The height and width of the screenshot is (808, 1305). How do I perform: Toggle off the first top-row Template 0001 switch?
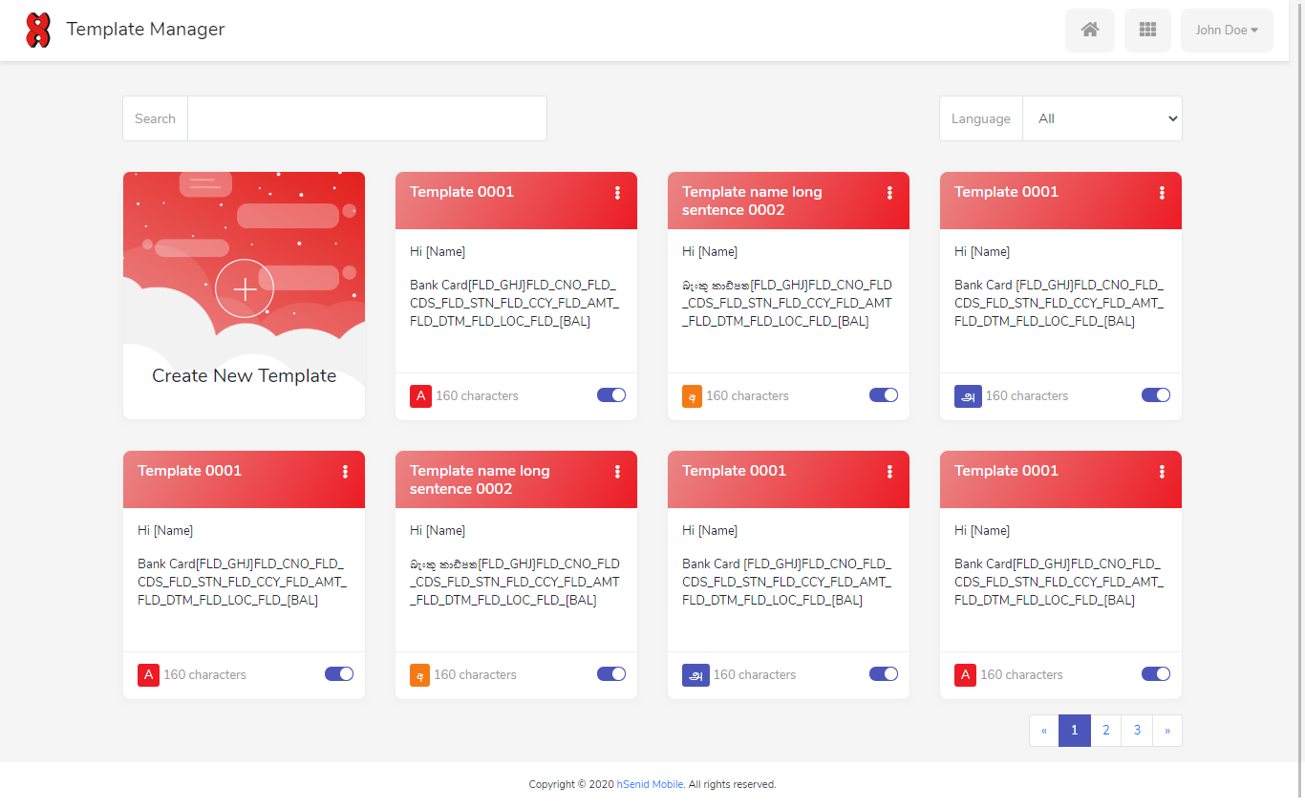[611, 395]
